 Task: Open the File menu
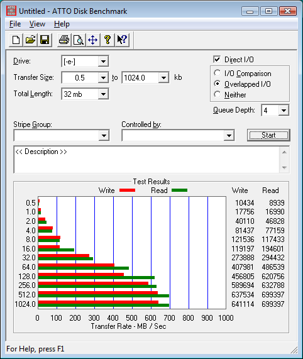(x=15, y=24)
